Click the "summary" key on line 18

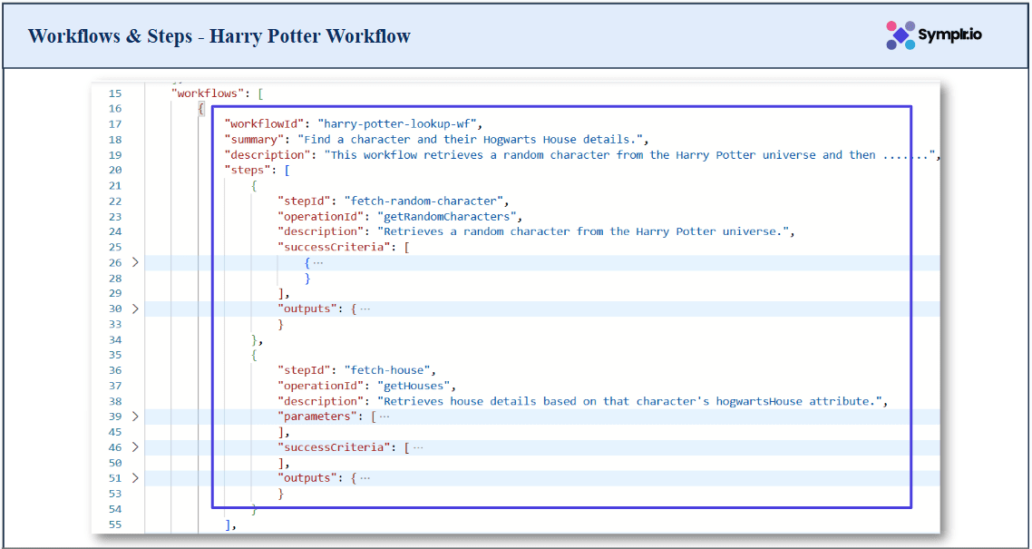coord(251,140)
